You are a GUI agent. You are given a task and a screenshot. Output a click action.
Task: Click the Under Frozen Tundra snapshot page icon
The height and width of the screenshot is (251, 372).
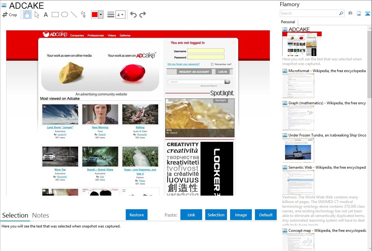285,135
